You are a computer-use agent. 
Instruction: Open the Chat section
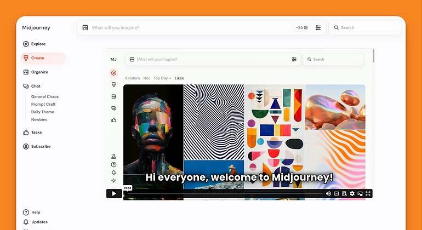point(32,86)
